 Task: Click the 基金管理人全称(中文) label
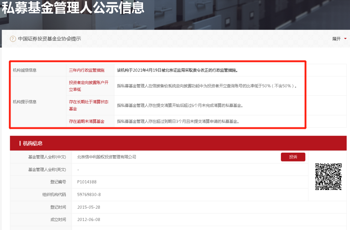point(47,157)
